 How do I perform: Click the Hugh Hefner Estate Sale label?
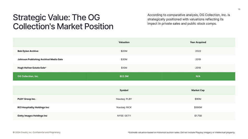(32, 68)
